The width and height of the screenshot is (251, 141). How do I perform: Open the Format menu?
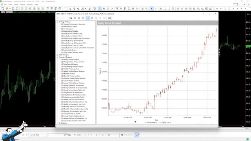coord(22,4)
